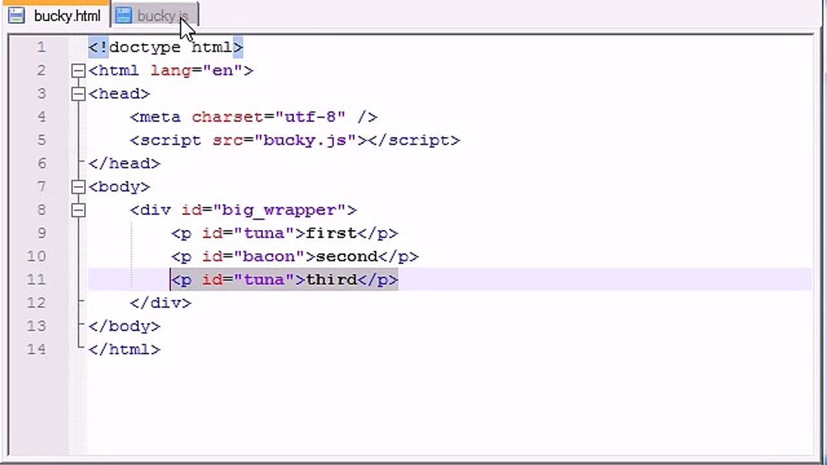Viewport: 827px width, 465px height.
Task: Click the lang="en" attribute text
Action: pyautogui.click(x=196, y=70)
